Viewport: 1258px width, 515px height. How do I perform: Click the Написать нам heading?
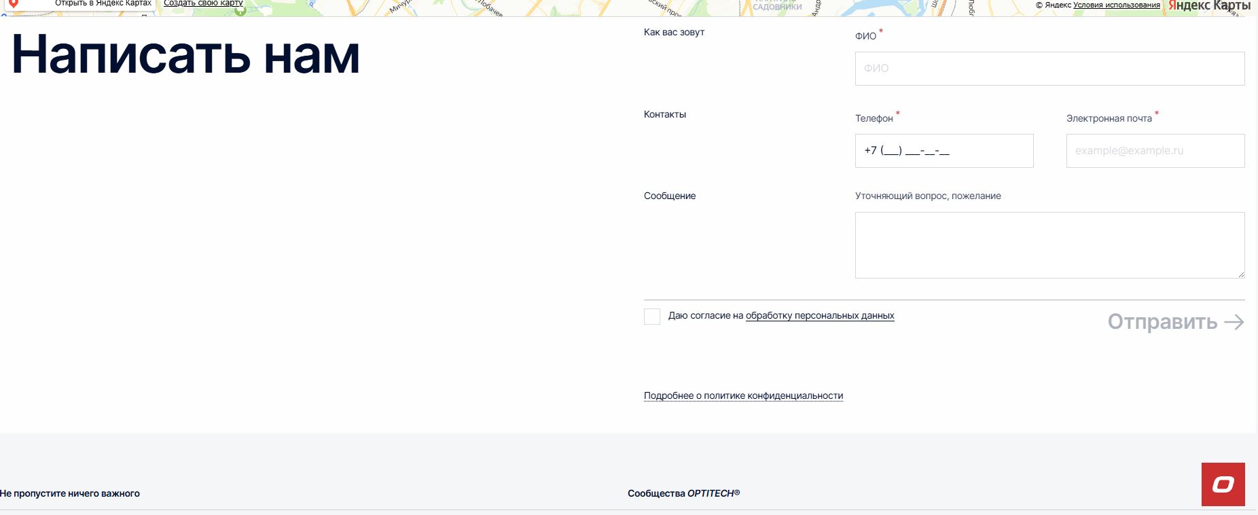185,55
